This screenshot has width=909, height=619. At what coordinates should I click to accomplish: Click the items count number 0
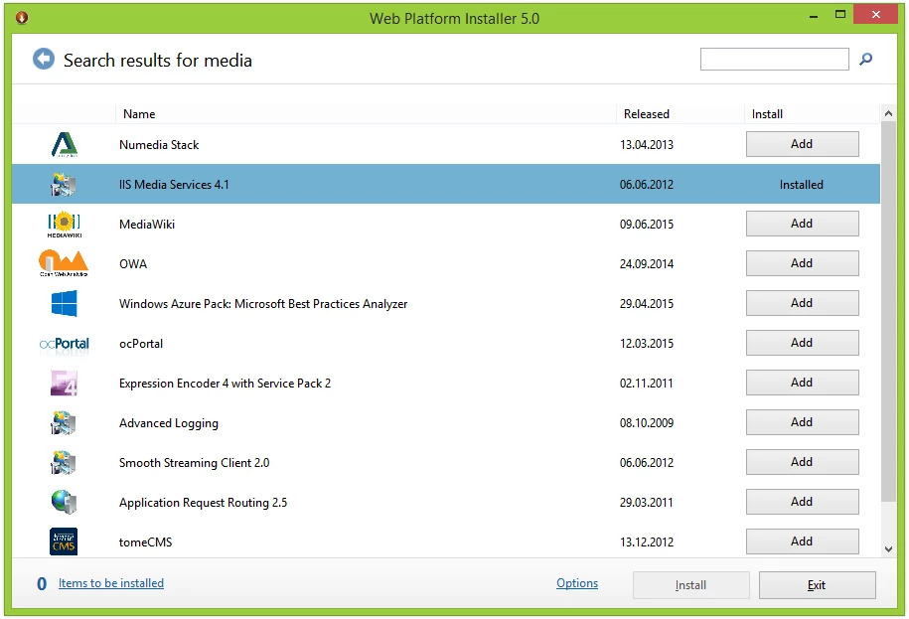tap(42, 583)
